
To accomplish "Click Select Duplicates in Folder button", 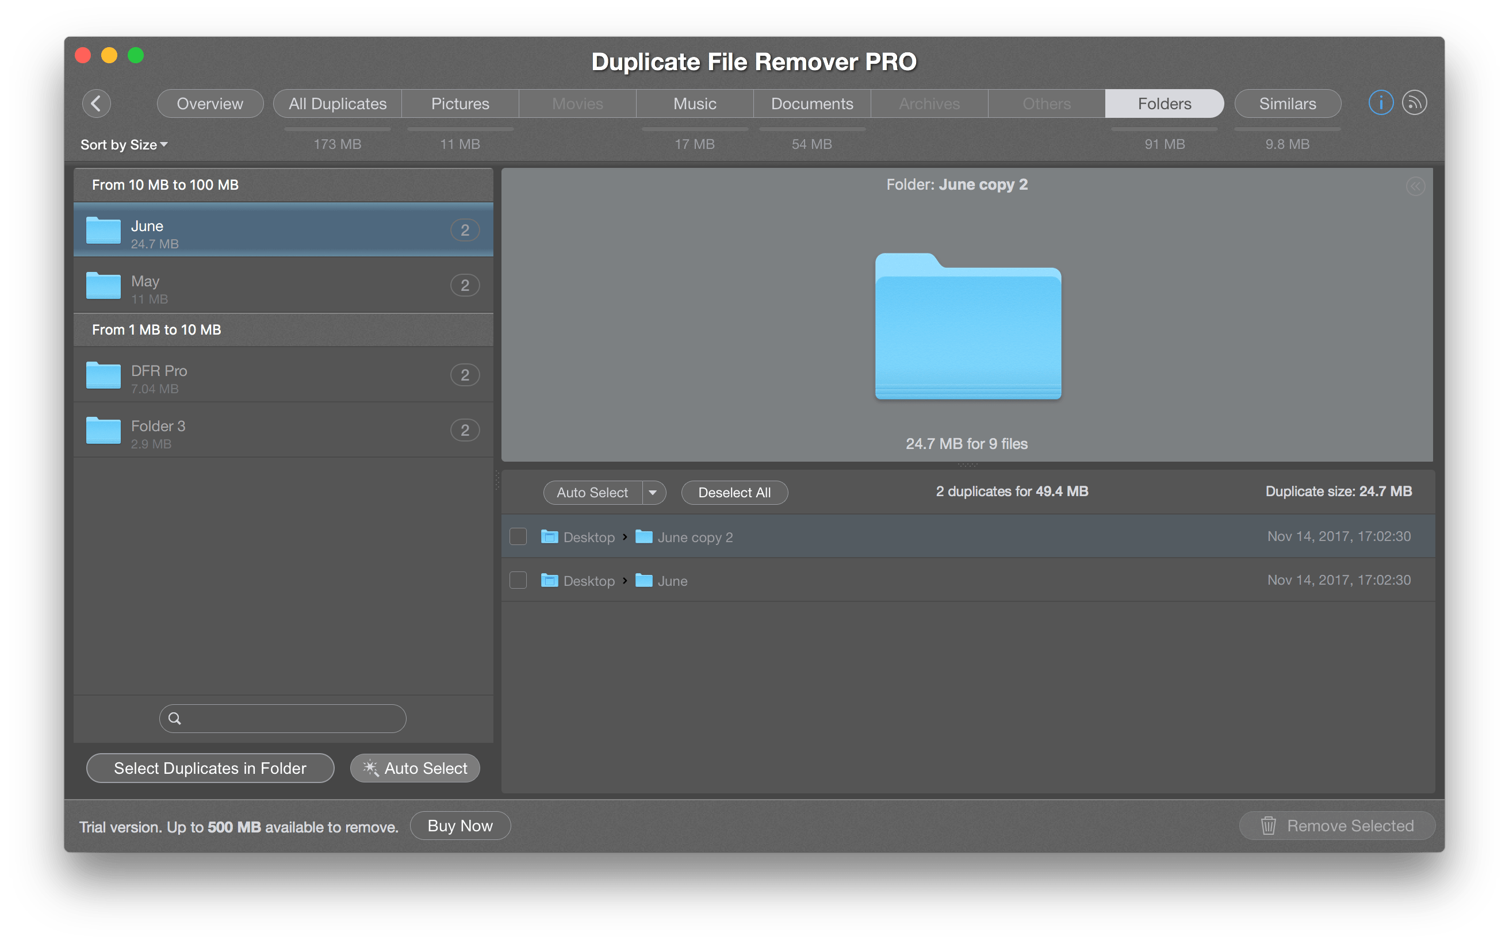I will pos(210,769).
